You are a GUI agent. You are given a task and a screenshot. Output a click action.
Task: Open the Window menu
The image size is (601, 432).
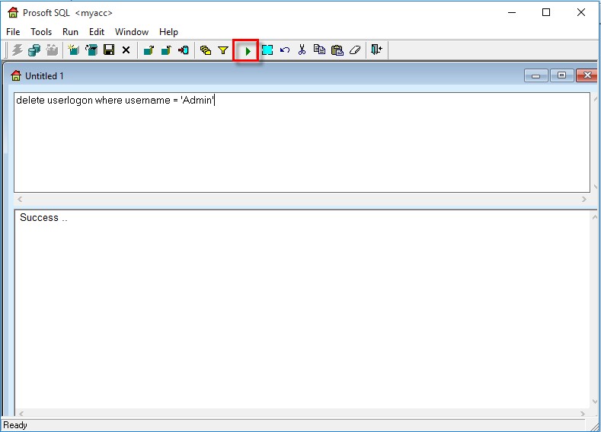click(x=132, y=32)
